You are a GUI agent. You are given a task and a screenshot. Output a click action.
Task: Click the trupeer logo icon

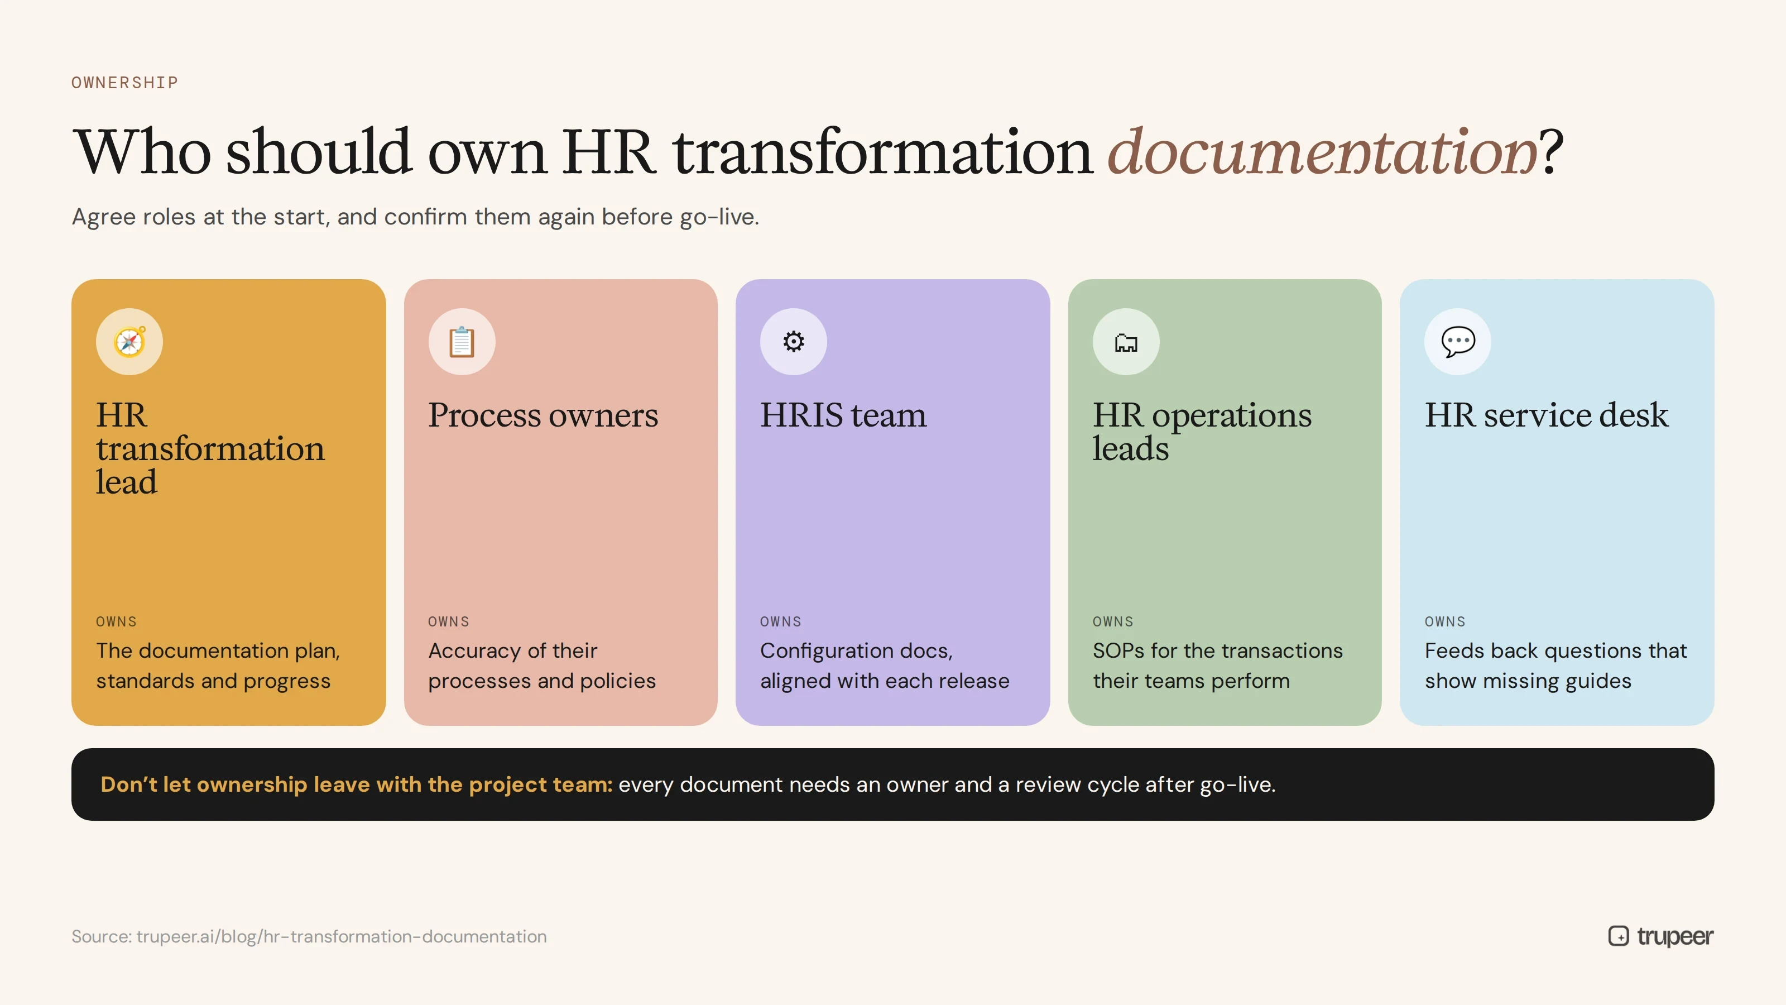point(1618,936)
